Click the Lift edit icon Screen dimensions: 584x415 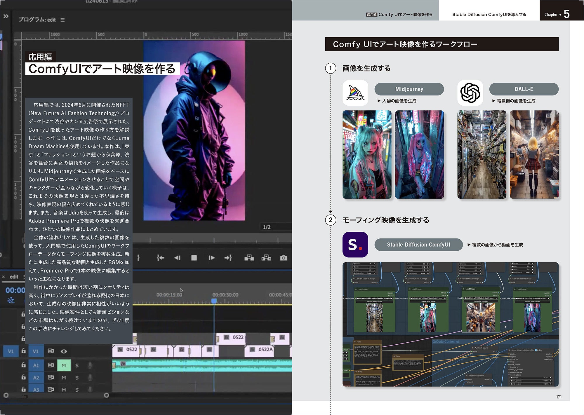point(249,258)
